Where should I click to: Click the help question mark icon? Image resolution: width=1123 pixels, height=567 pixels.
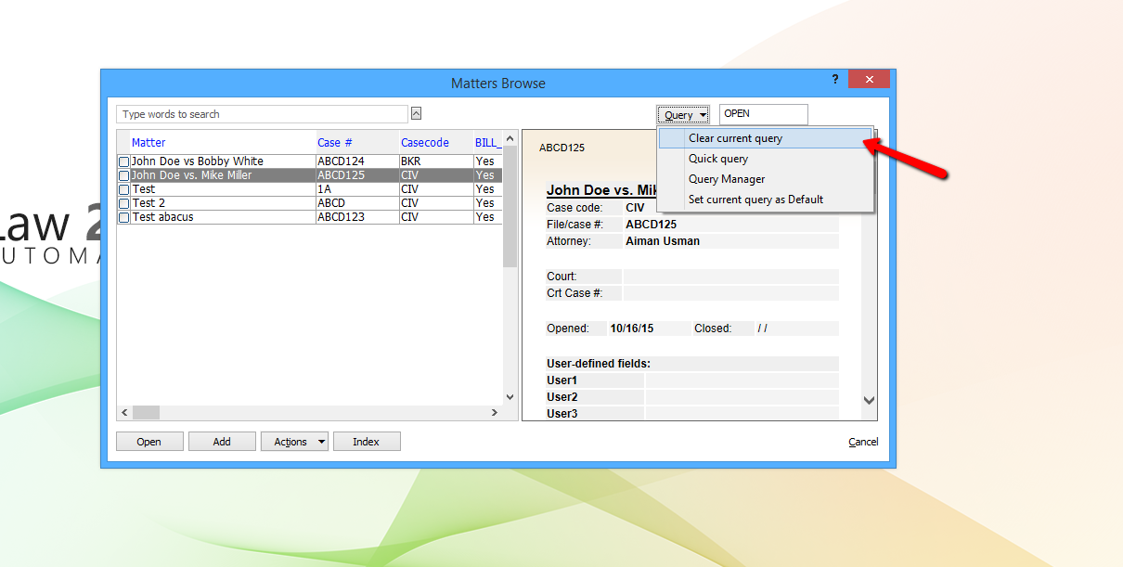(834, 80)
